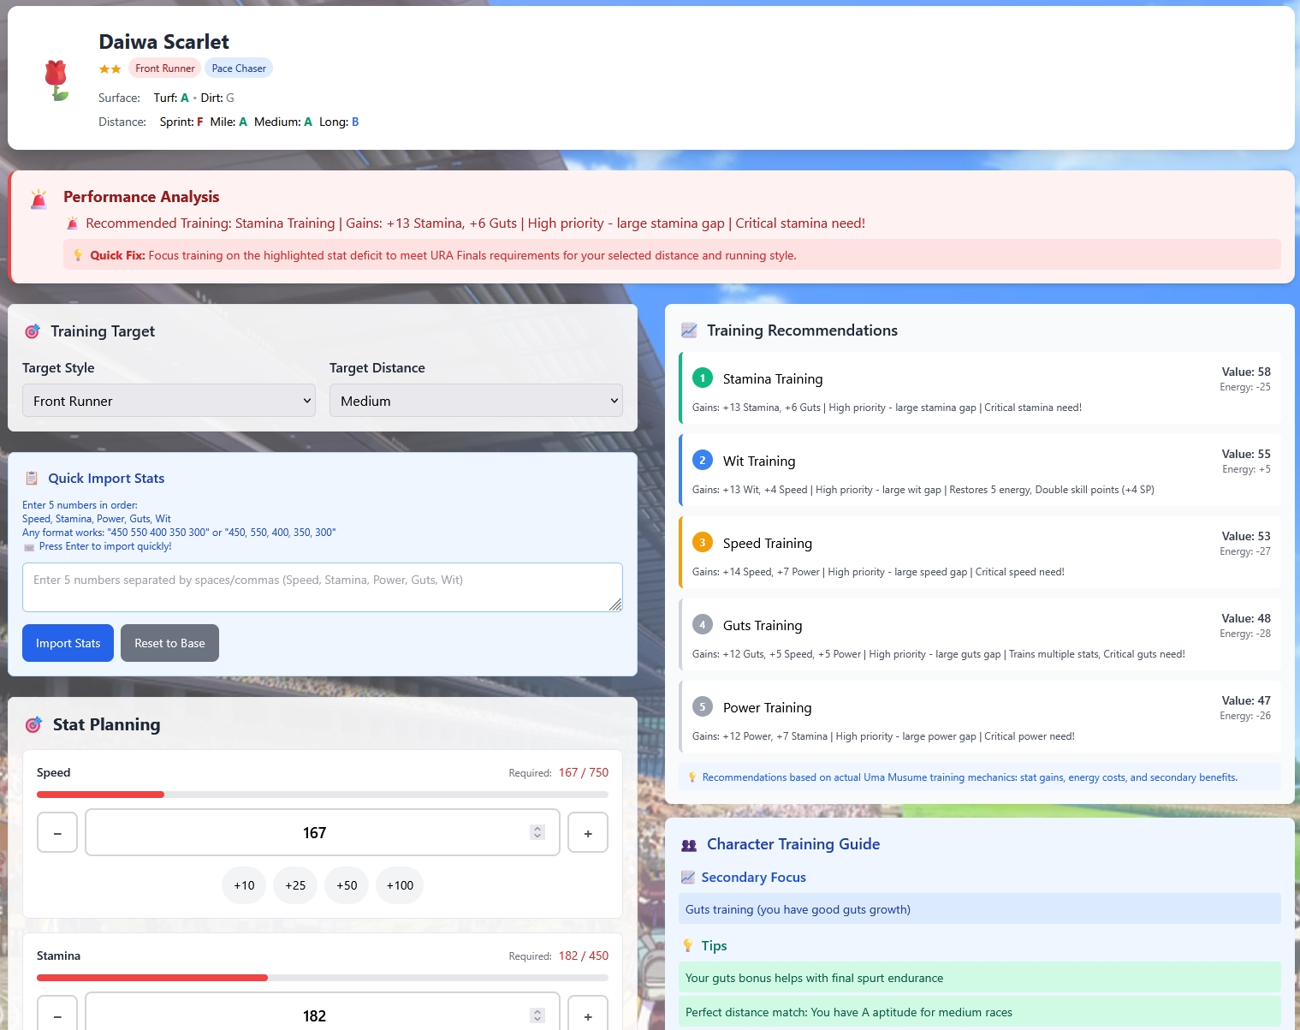
Task: Click the Quick Fix lightbulb icon
Action: 78,255
